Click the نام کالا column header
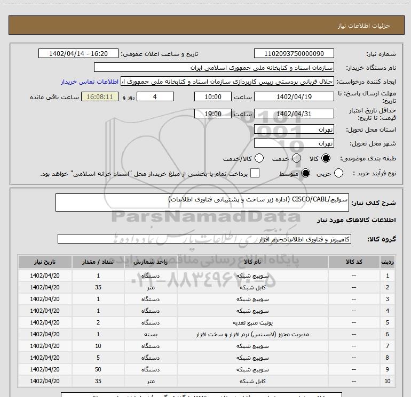Screen dimensions: 411x397 pyautogui.click(x=252, y=262)
